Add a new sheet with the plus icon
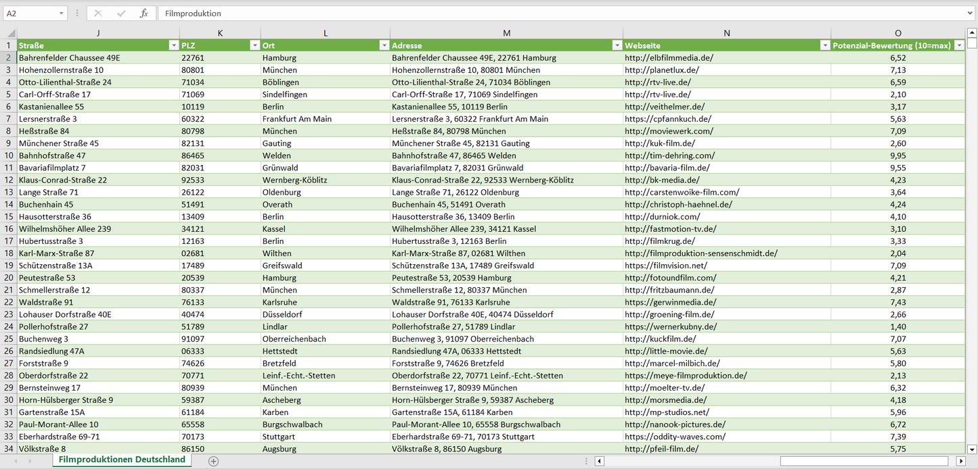The width and height of the screenshot is (978, 469). coord(214,461)
